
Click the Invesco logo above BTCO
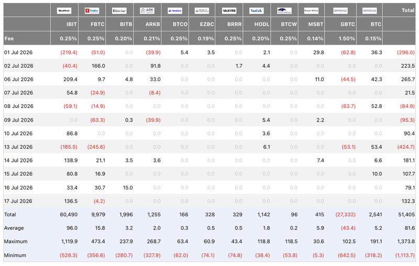[x=175, y=10]
